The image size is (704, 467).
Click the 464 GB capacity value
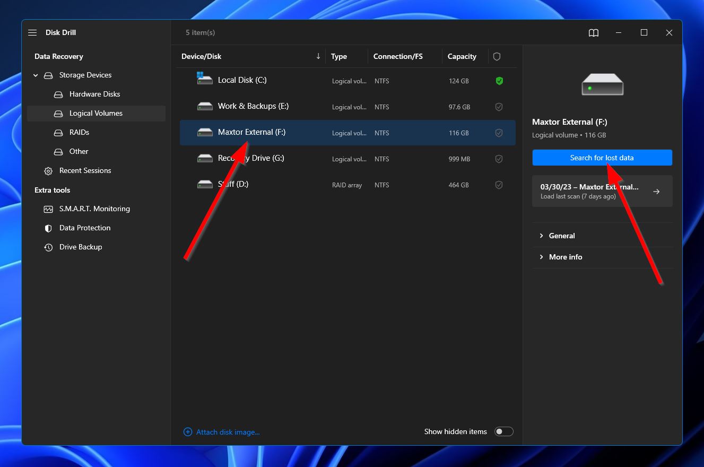click(459, 185)
